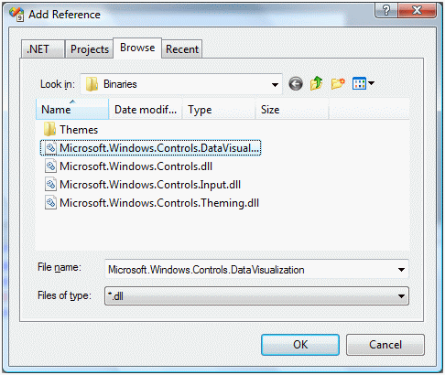Image resolution: width=445 pixels, height=375 pixels.
Task: Switch to the Projects tab
Action: point(90,49)
